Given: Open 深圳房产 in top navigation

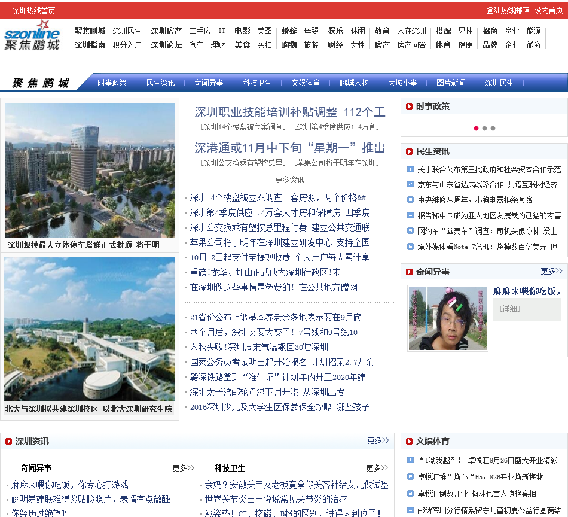Looking at the screenshot, I should point(166,31).
